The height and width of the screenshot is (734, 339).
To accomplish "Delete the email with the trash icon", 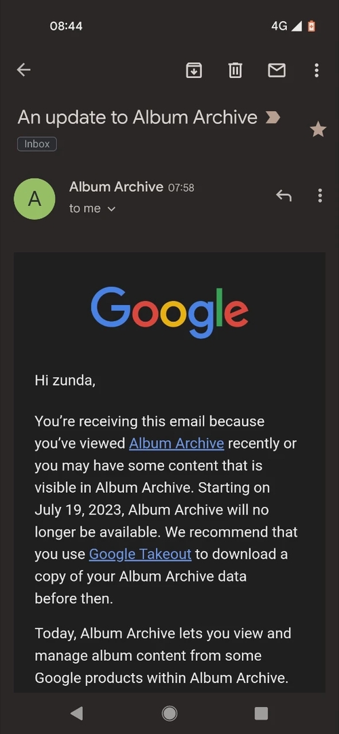I will (235, 70).
